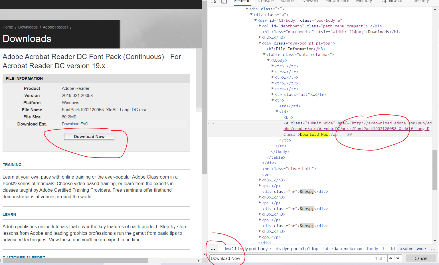Screen dimensions: 439x265
Task: Expand the h2 element node
Action: pos(260,37)
